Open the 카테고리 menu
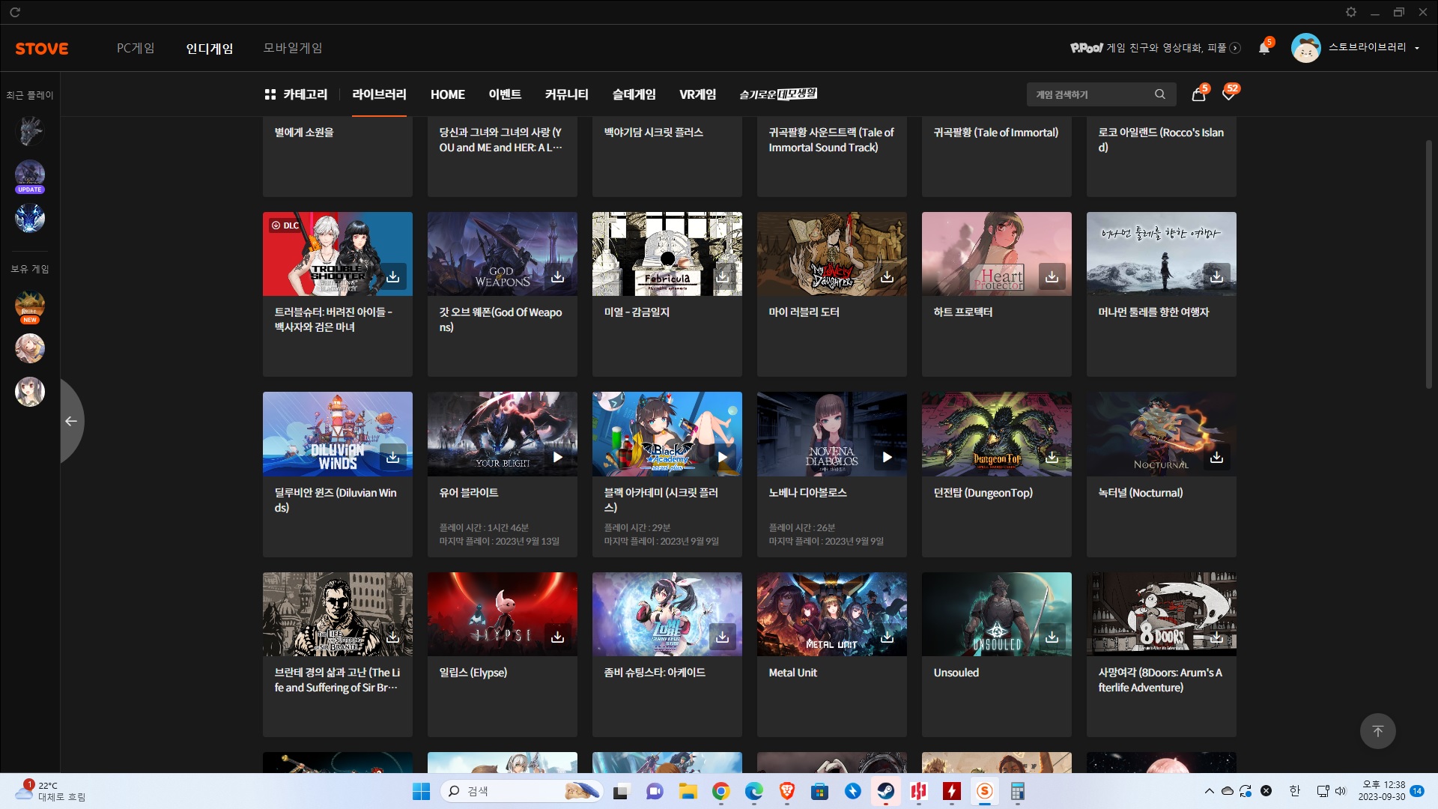Screen dimensions: 1438x809 (x=297, y=94)
